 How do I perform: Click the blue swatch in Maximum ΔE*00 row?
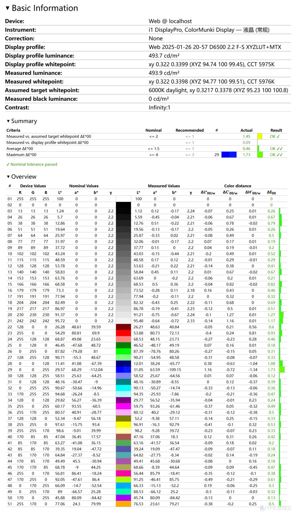tap(229, 155)
